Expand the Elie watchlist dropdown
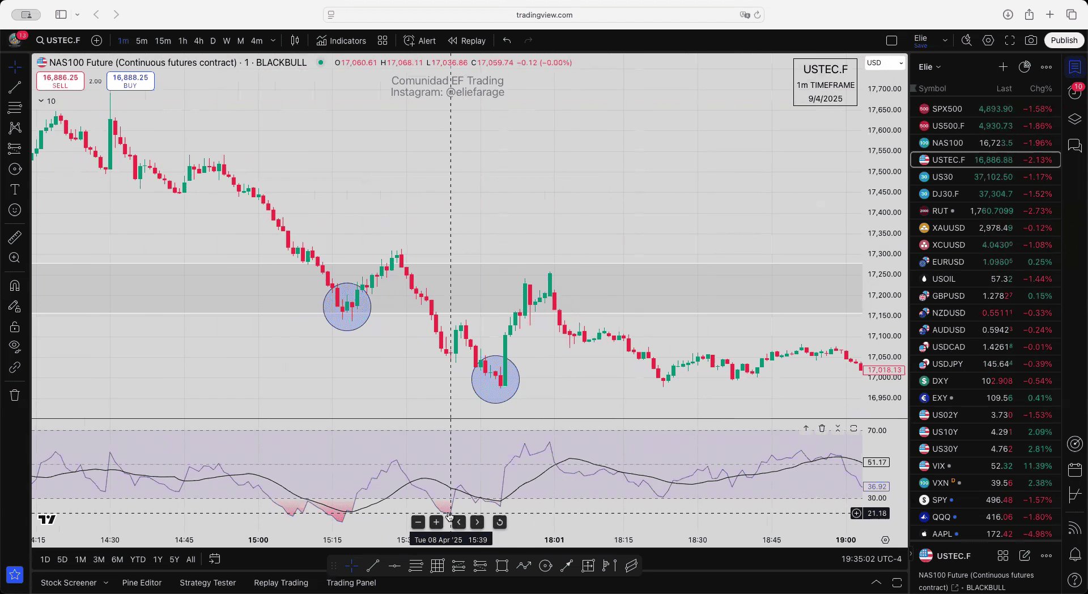Screen dimensions: 1088x594 pyautogui.click(x=929, y=67)
